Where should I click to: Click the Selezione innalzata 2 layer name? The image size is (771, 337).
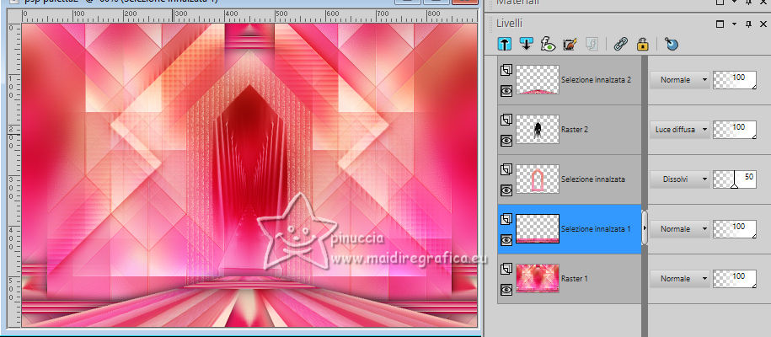596,80
